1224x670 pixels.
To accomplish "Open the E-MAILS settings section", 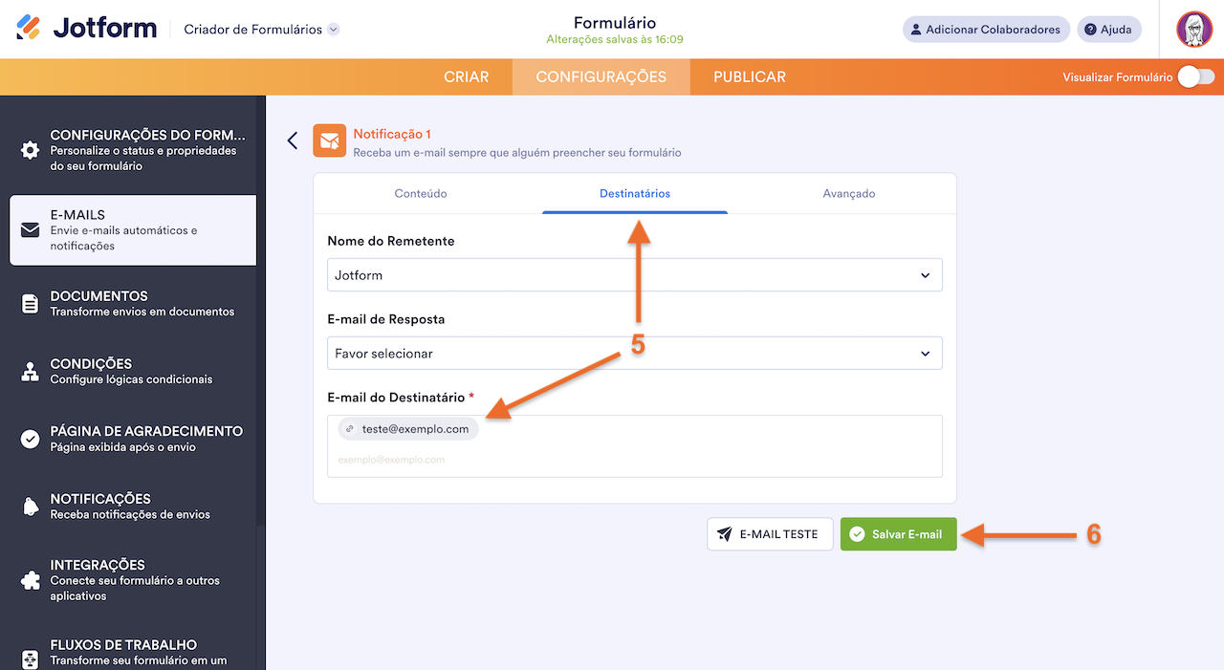I will pyautogui.click(x=132, y=229).
